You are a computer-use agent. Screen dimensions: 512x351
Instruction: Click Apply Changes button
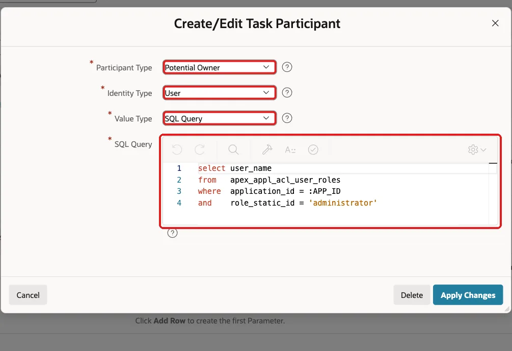(x=468, y=295)
